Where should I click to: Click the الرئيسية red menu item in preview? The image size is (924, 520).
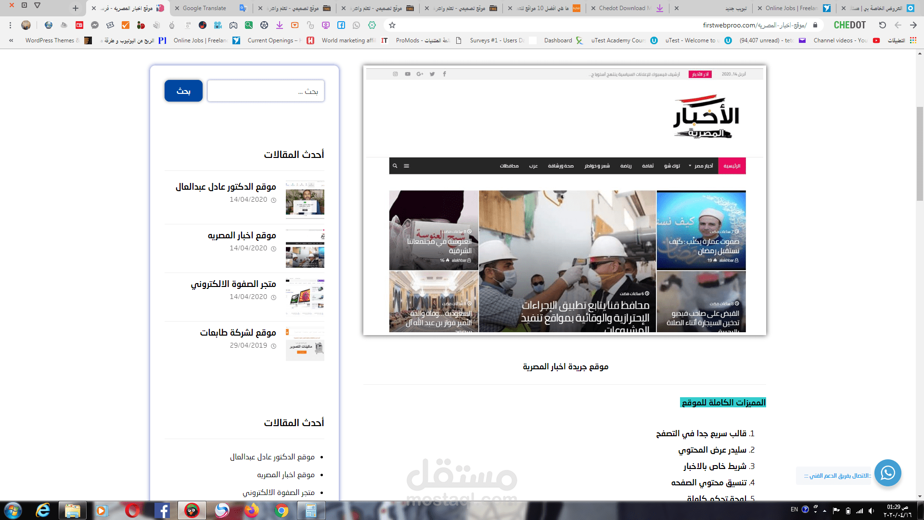731,166
